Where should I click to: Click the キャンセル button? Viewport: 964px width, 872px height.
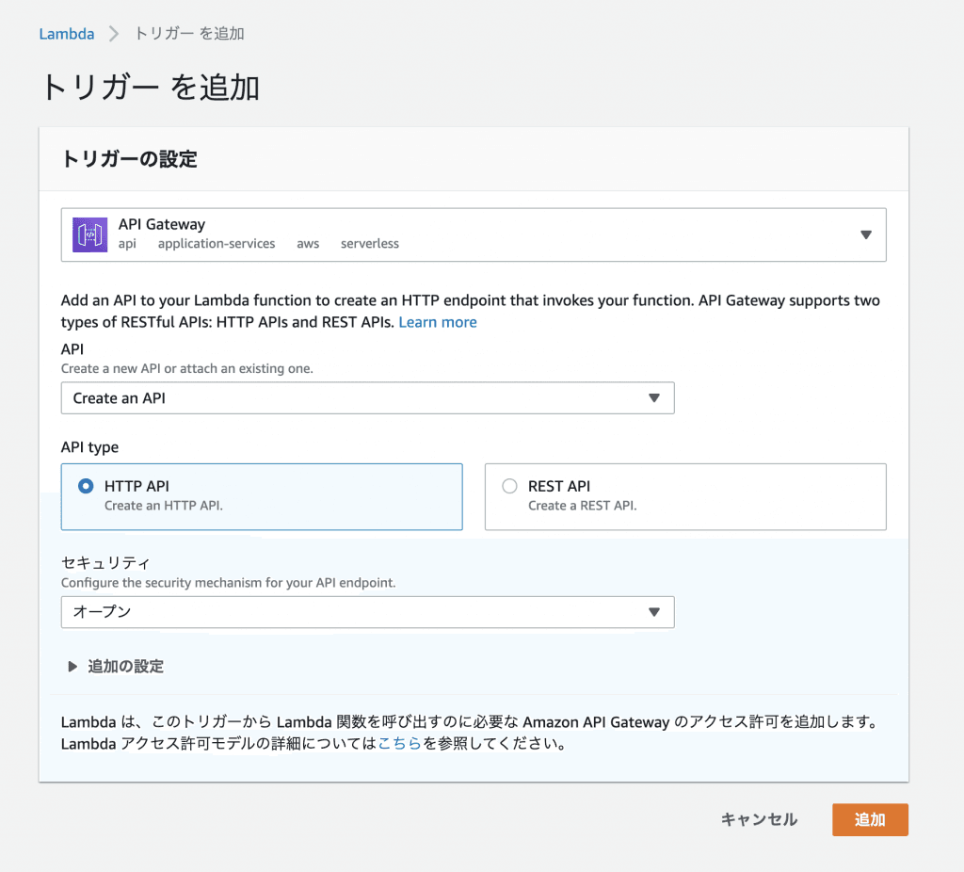(x=759, y=819)
